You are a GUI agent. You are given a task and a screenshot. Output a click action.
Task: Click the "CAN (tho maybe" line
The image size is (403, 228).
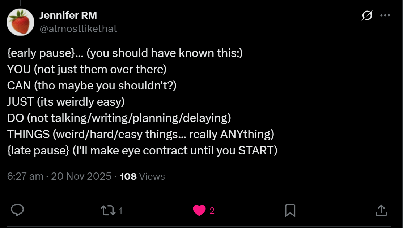(92, 85)
